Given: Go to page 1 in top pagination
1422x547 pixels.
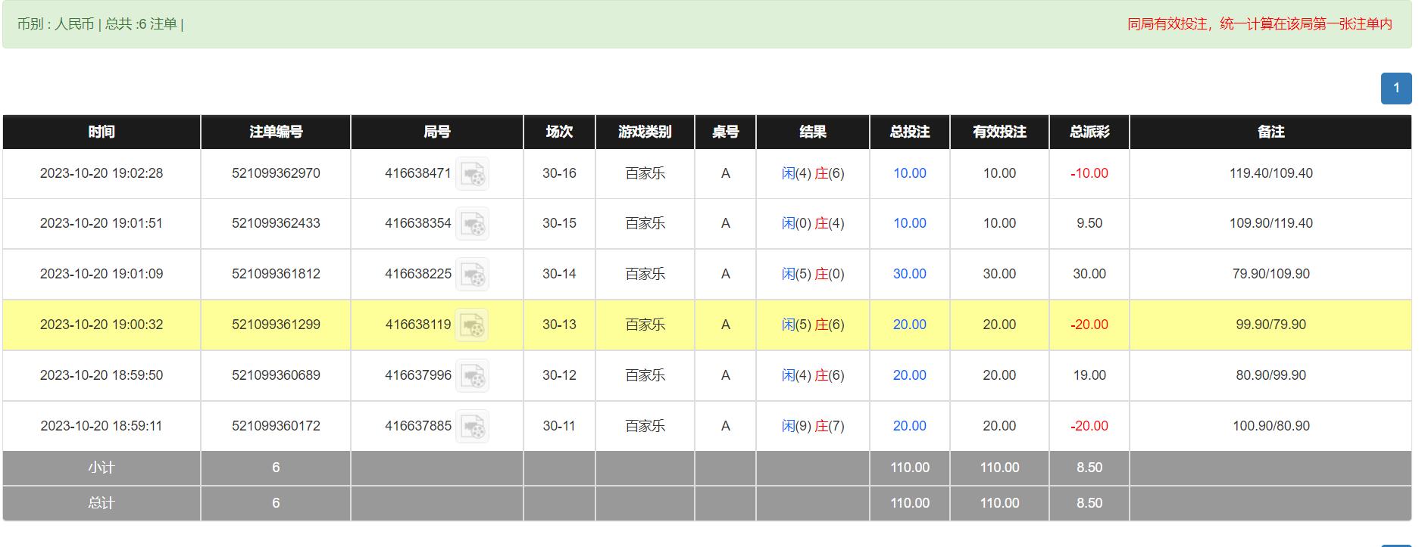Looking at the screenshot, I should tap(1396, 88).
